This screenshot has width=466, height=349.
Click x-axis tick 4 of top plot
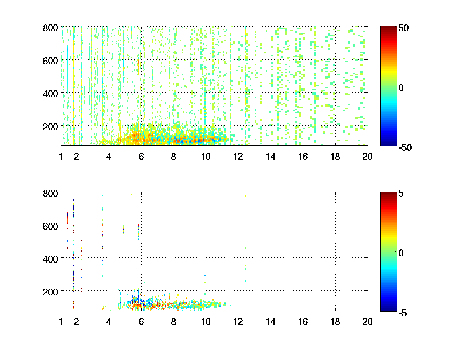click(109, 157)
